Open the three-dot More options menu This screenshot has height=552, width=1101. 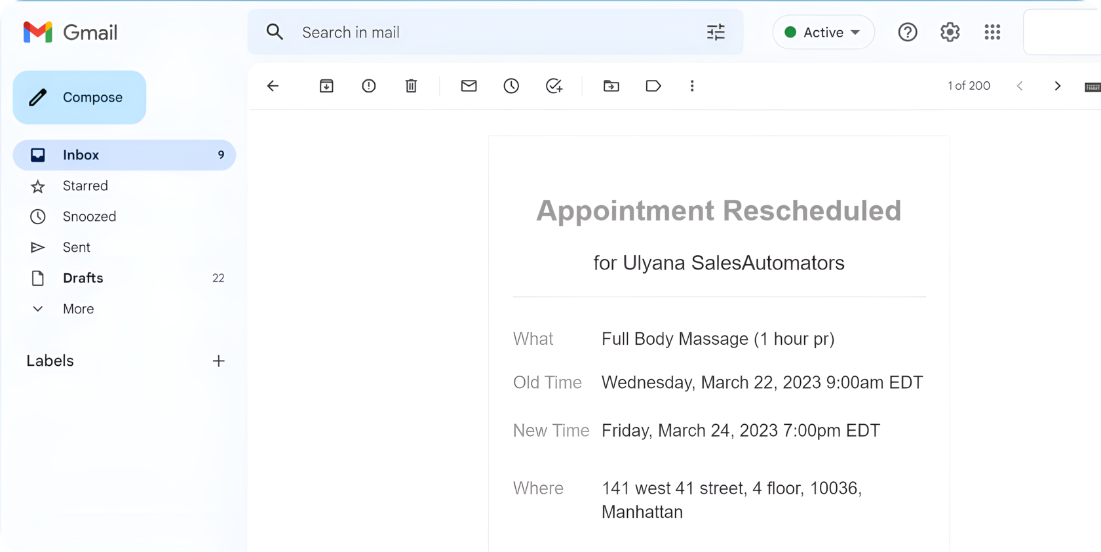[x=692, y=86]
